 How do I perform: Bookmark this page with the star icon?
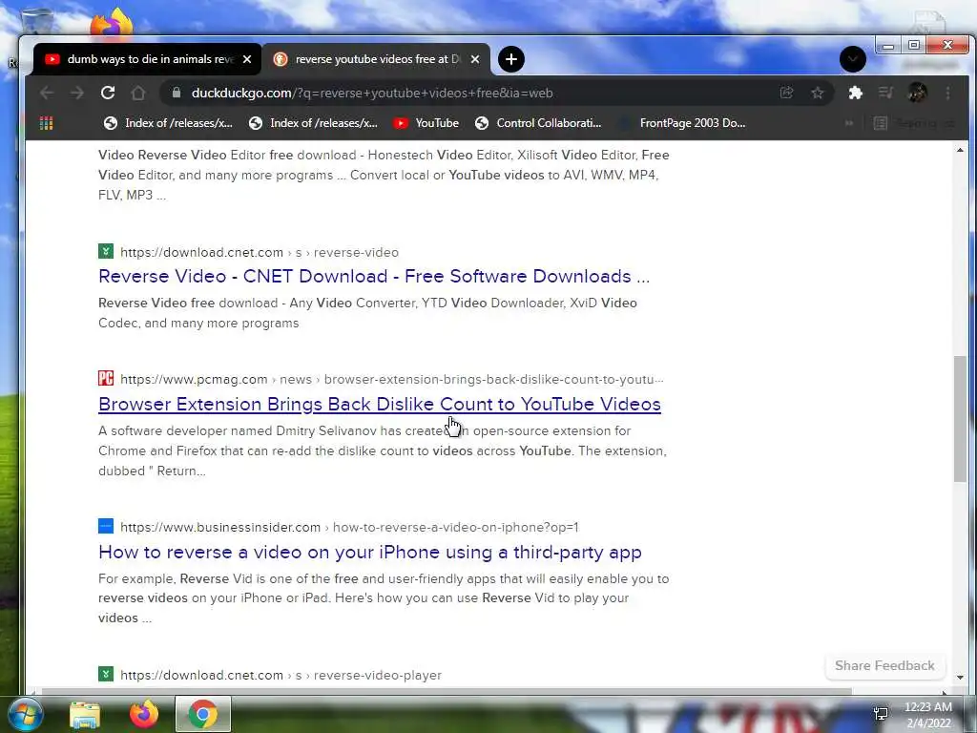point(818,93)
